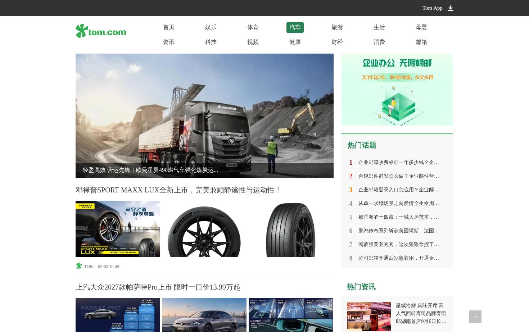The height and width of the screenshot is (332, 529).
Task: Open hot topic 2 合规邮件群发怎么做
Action: (398, 176)
